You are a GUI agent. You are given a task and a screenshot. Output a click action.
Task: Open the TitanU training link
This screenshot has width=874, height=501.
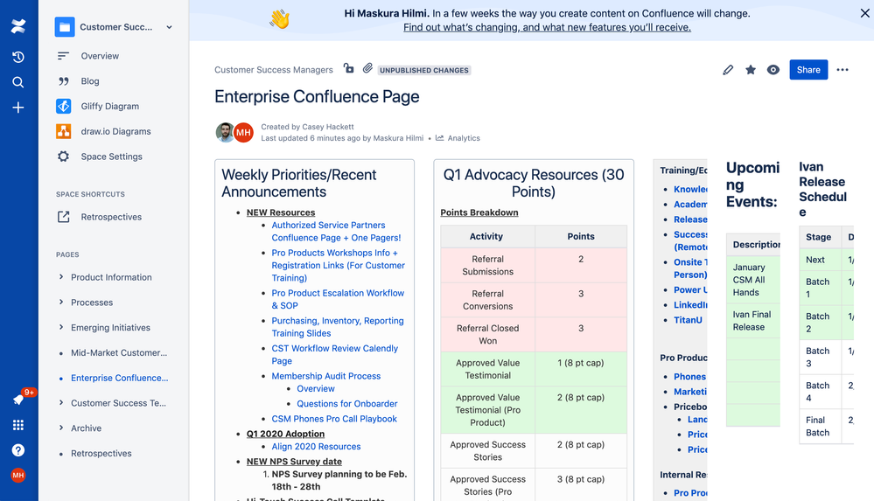[x=688, y=320]
